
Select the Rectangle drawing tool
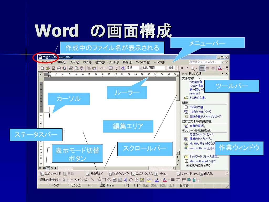104,180
